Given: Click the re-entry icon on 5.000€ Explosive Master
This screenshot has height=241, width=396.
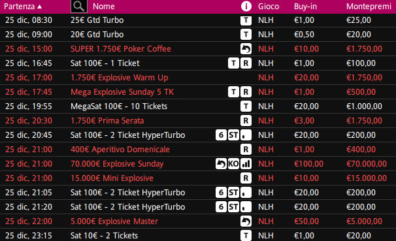Looking at the screenshot, I should pos(246,222).
